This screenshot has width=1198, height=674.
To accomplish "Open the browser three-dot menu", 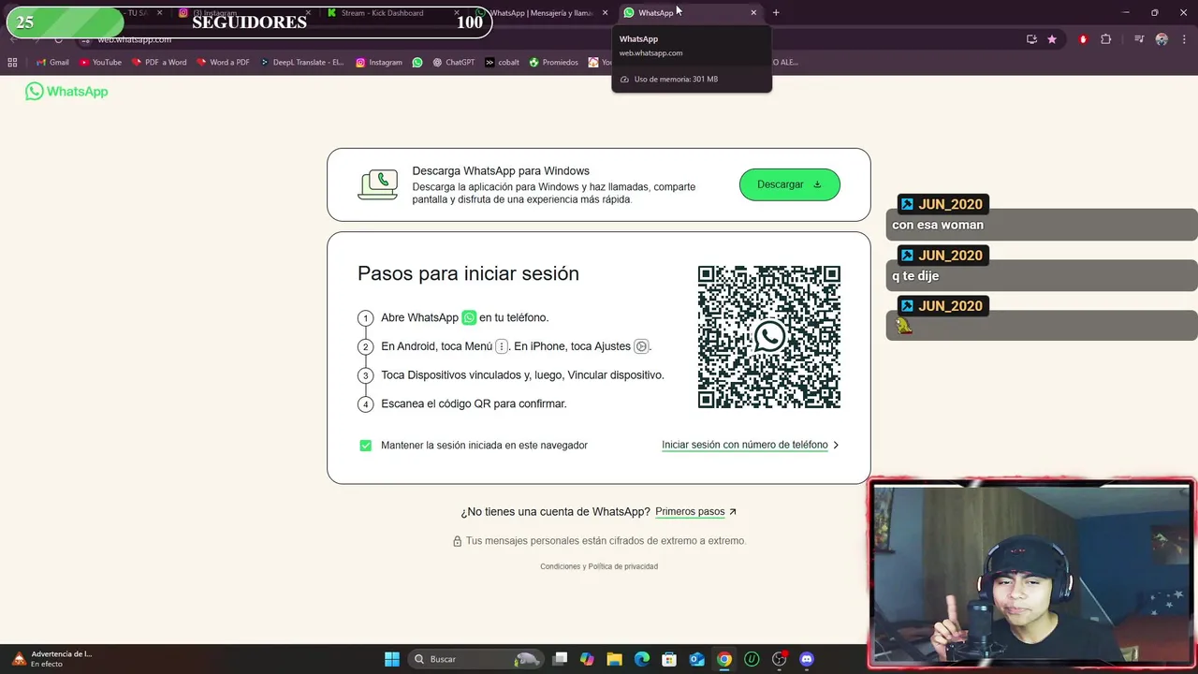I will (1185, 39).
